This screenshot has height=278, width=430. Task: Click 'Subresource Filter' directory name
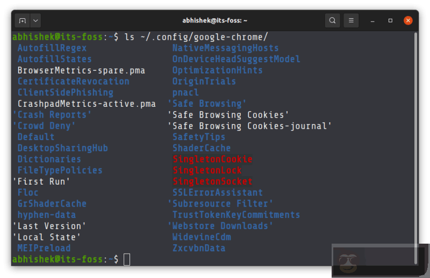220,204
